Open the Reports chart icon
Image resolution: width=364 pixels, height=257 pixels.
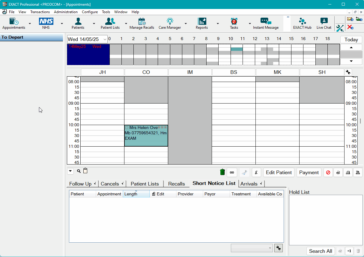(202, 23)
